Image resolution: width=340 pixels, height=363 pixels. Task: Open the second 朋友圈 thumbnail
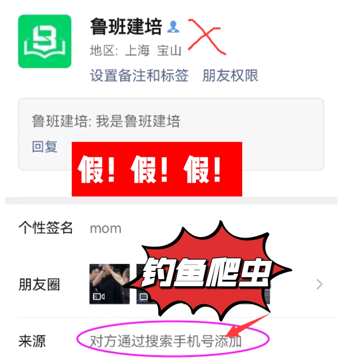click(x=143, y=284)
